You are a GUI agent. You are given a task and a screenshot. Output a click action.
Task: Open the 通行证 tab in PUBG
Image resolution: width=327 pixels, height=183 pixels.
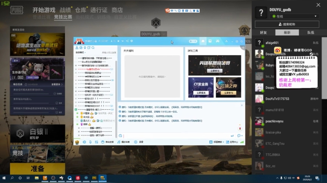coord(99,10)
